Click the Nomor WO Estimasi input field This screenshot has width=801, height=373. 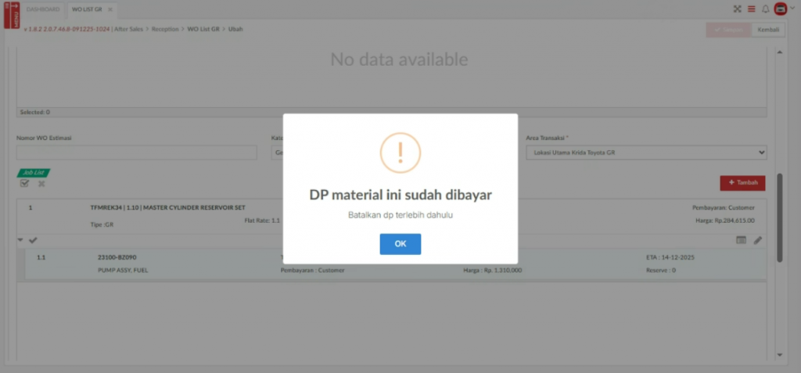[x=136, y=152]
